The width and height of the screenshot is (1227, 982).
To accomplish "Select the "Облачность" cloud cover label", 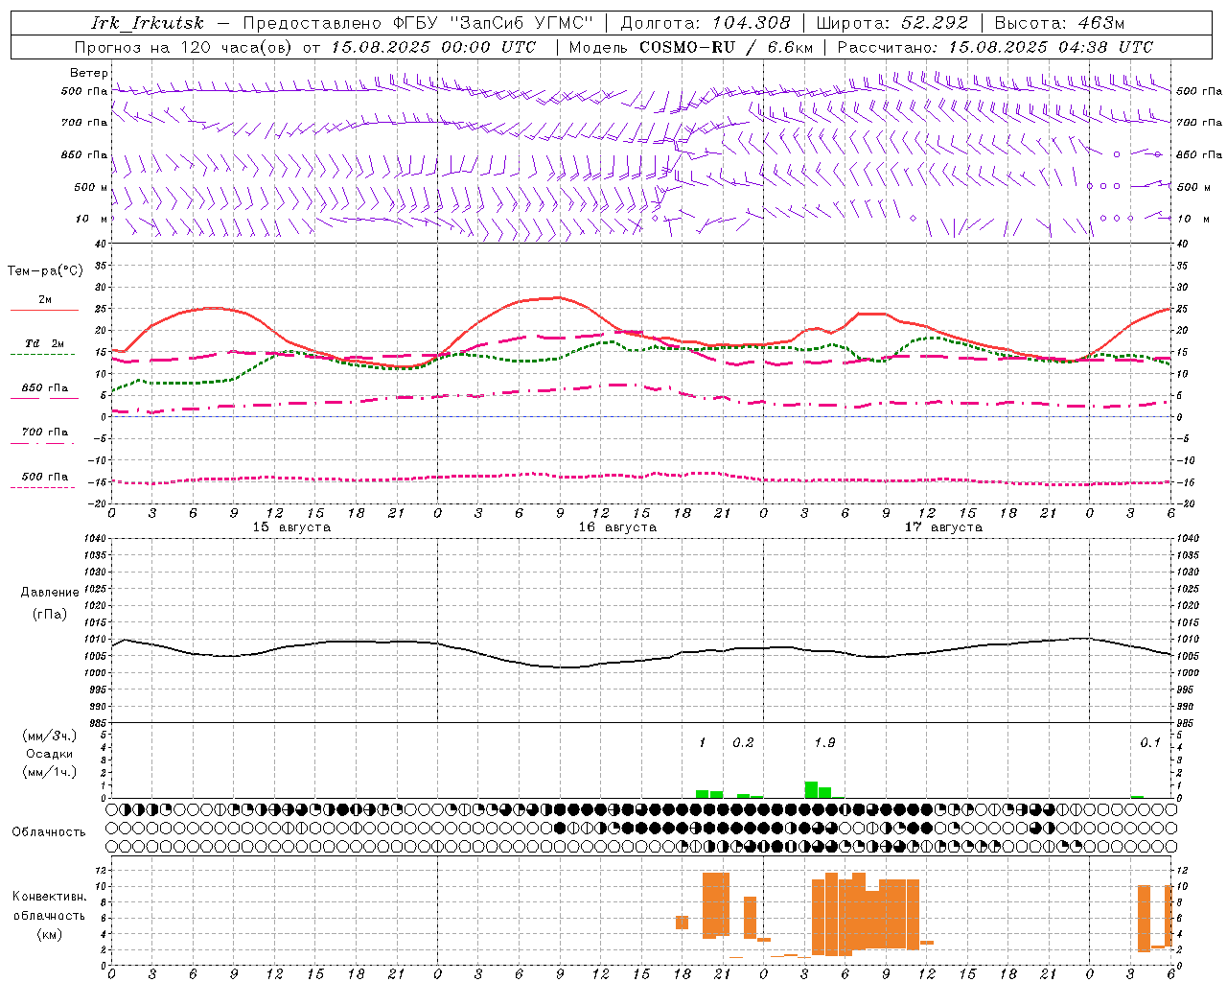I will pyautogui.click(x=49, y=831).
